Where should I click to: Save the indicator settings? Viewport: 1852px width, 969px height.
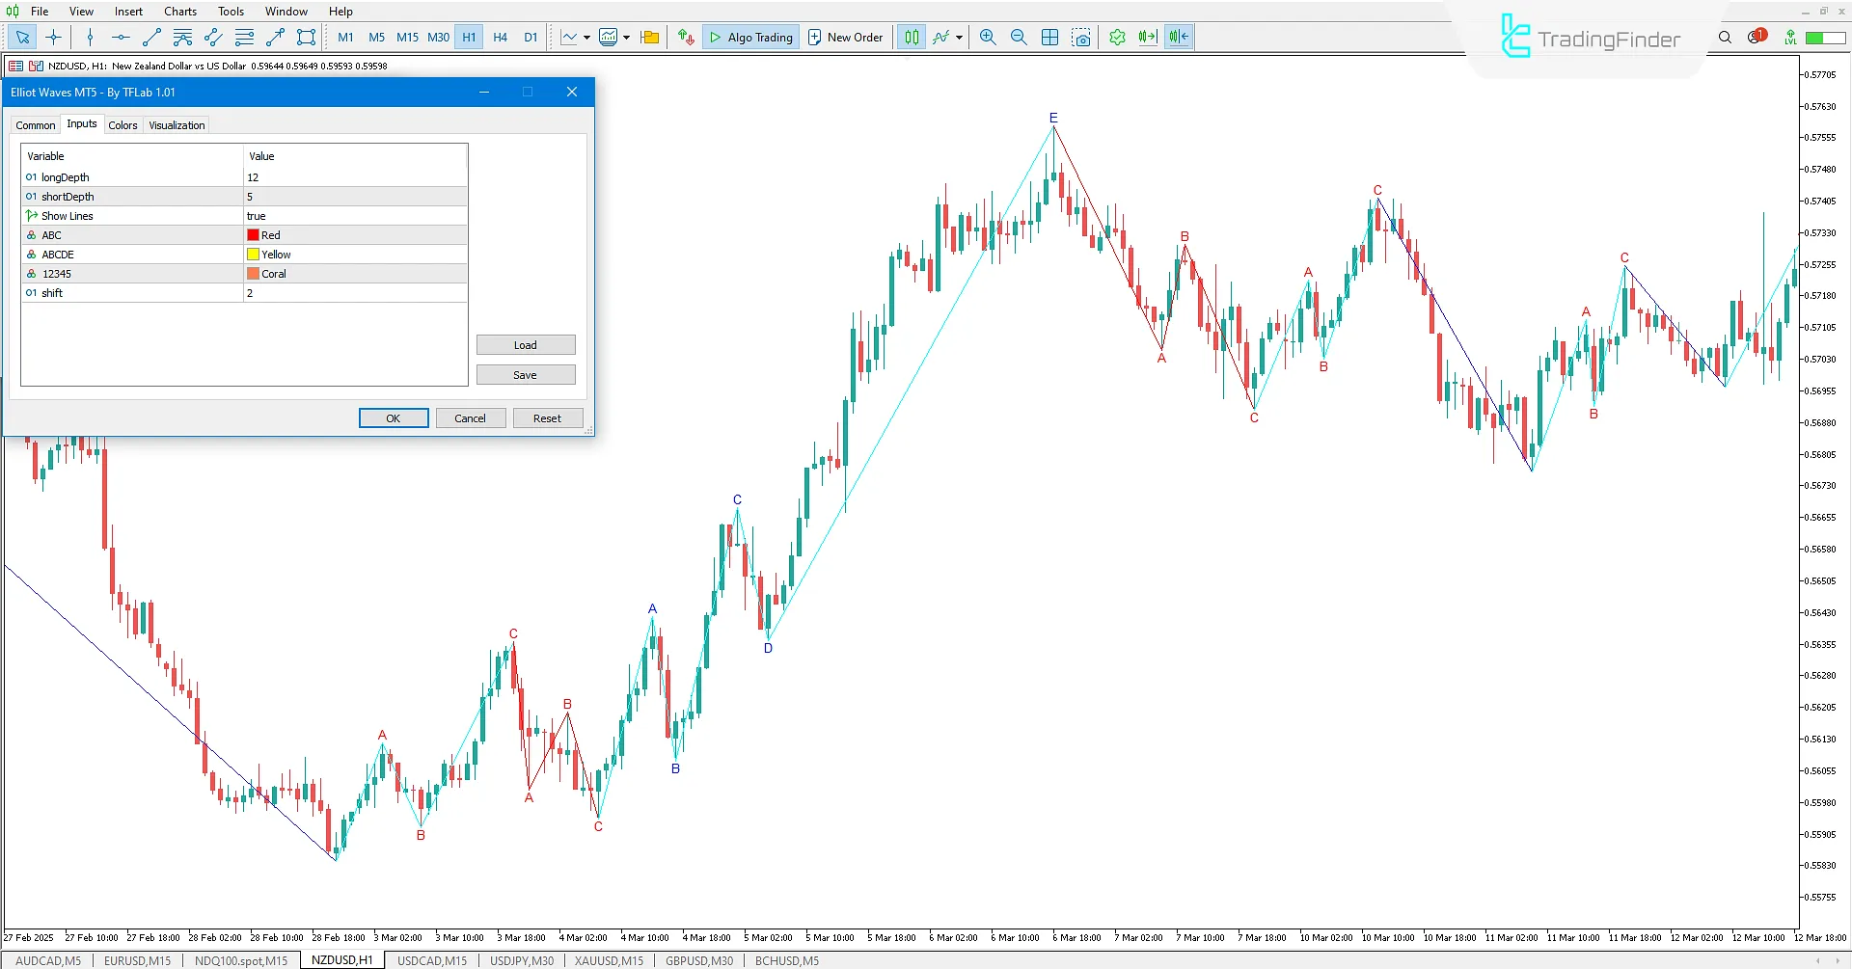coord(526,374)
